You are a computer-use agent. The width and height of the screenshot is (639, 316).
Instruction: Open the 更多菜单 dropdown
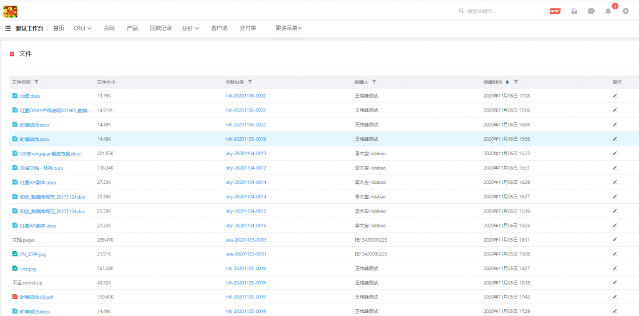(288, 28)
